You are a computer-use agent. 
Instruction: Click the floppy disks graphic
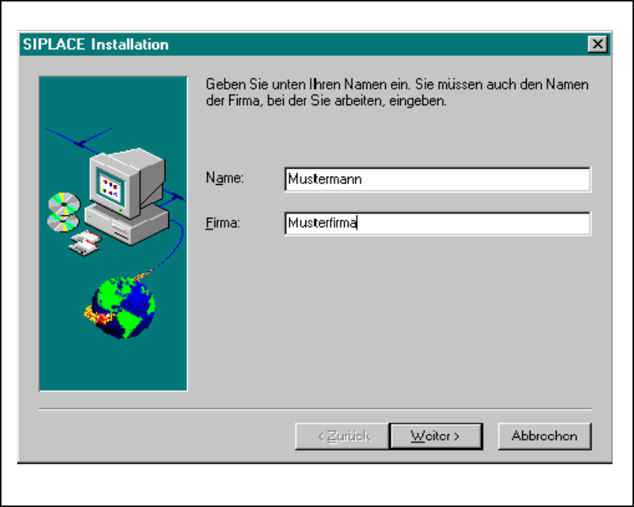click(84, 243)
